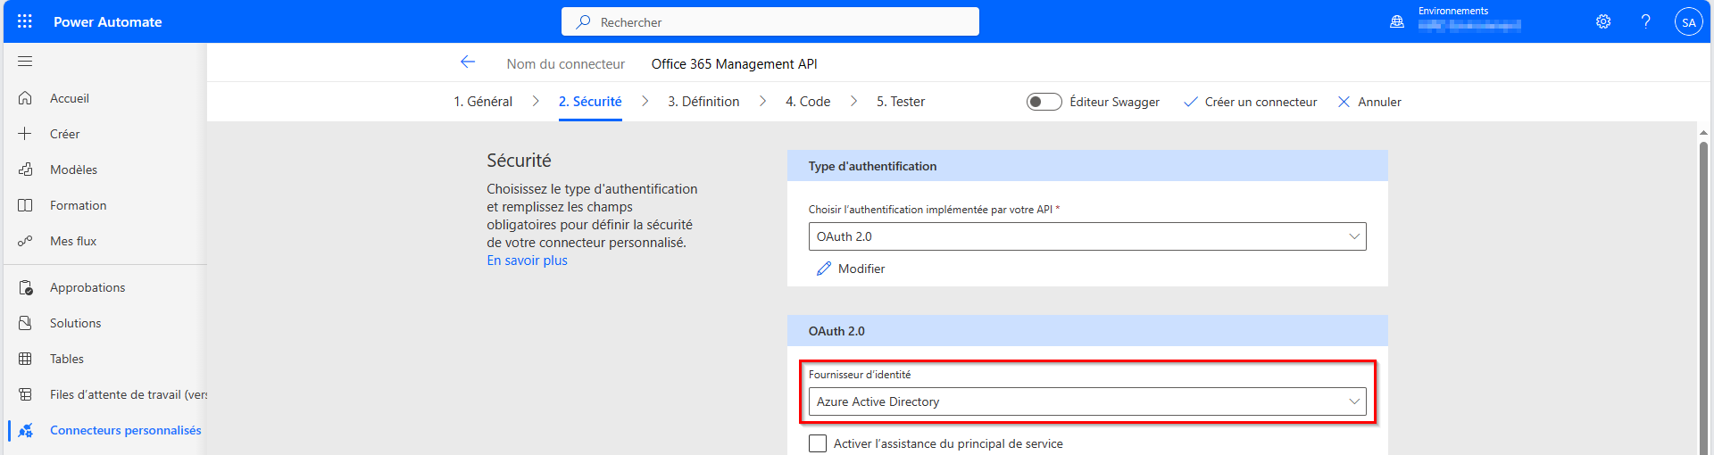1714x455 pixels.
Task: Open the settings gear icon
Action: (1603, 21)
